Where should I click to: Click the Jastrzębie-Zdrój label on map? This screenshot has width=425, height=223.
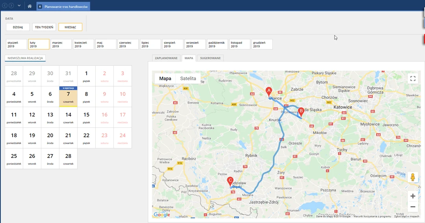pyautogui.click(x=264, y=202)
